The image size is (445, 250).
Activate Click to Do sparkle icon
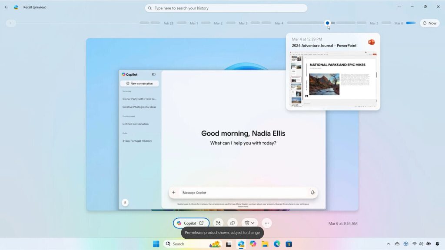pyautogui.click(x=218, y=223)
